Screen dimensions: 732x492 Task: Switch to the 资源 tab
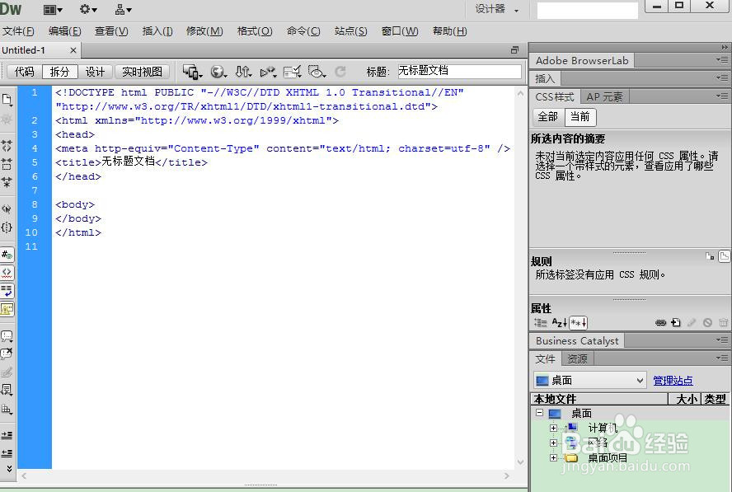point(578,358)
